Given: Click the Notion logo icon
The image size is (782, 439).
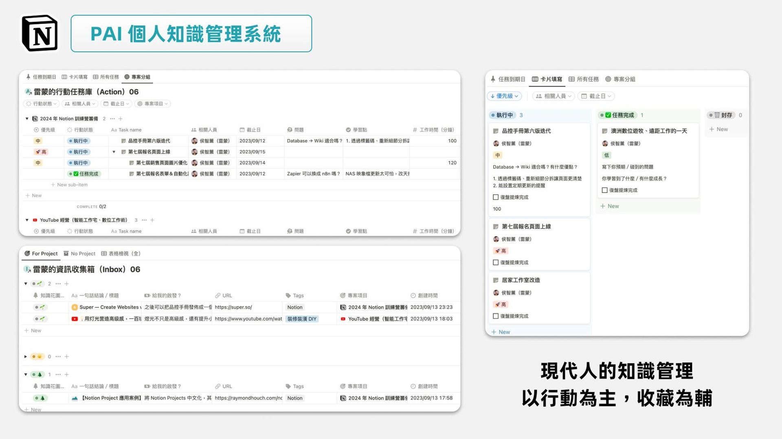Looking at the screenshot, I should click(x=40, y=34).
